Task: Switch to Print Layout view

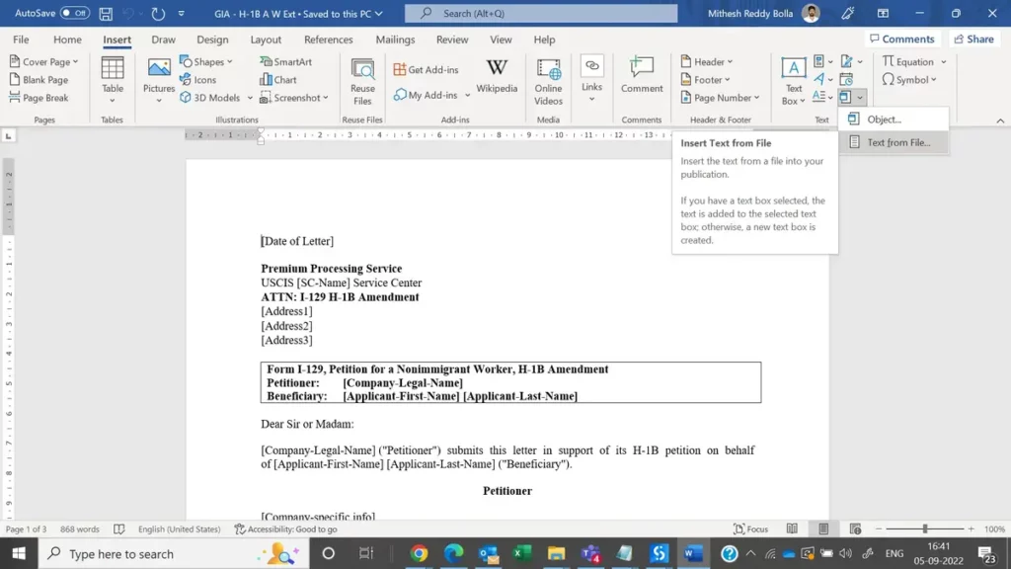Action: pos(823,529)
